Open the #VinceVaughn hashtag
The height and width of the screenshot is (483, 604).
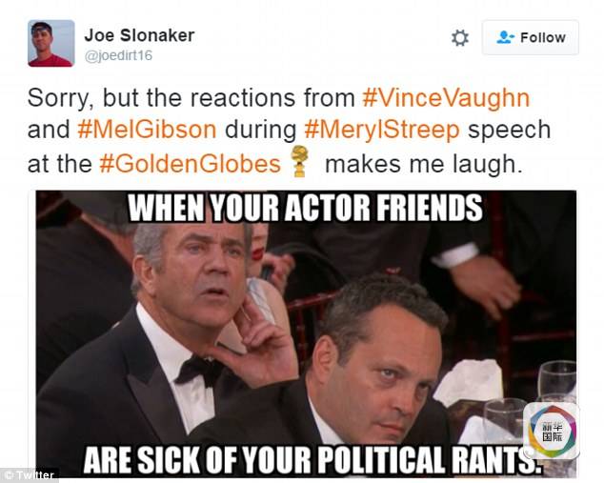(x=446, y=97)
